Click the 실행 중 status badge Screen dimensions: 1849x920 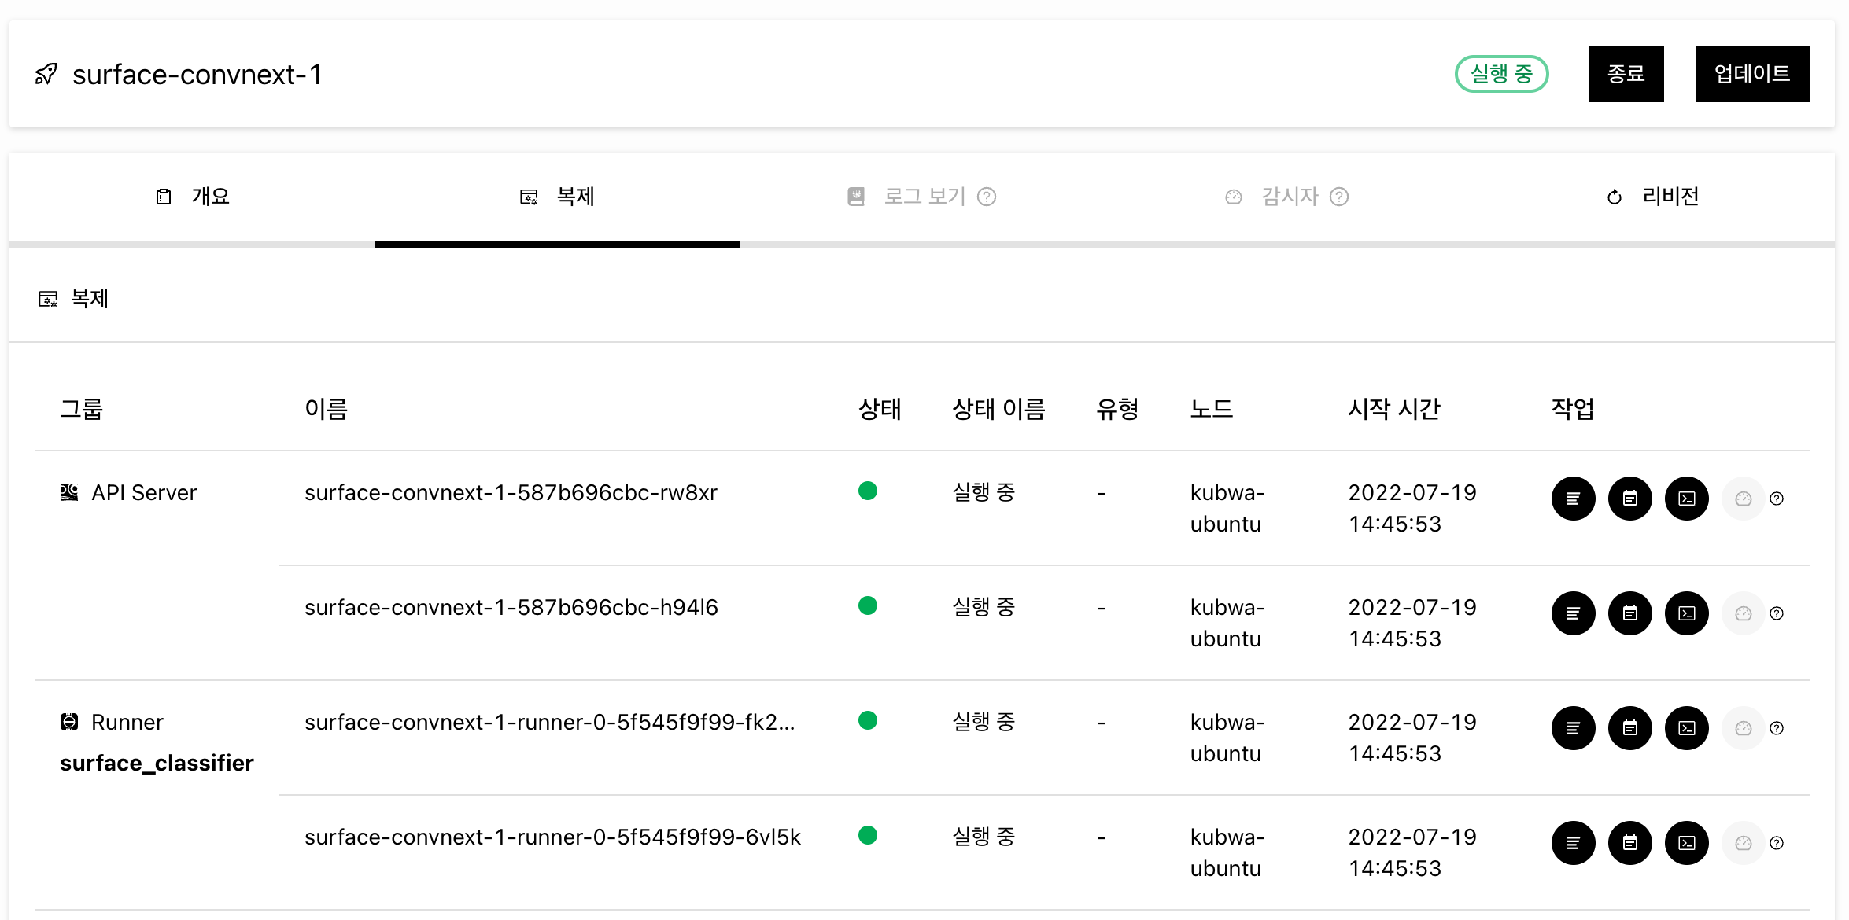(x=1501, y=74)
